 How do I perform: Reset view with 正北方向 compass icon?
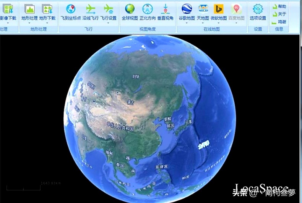[x=148, y=10]
